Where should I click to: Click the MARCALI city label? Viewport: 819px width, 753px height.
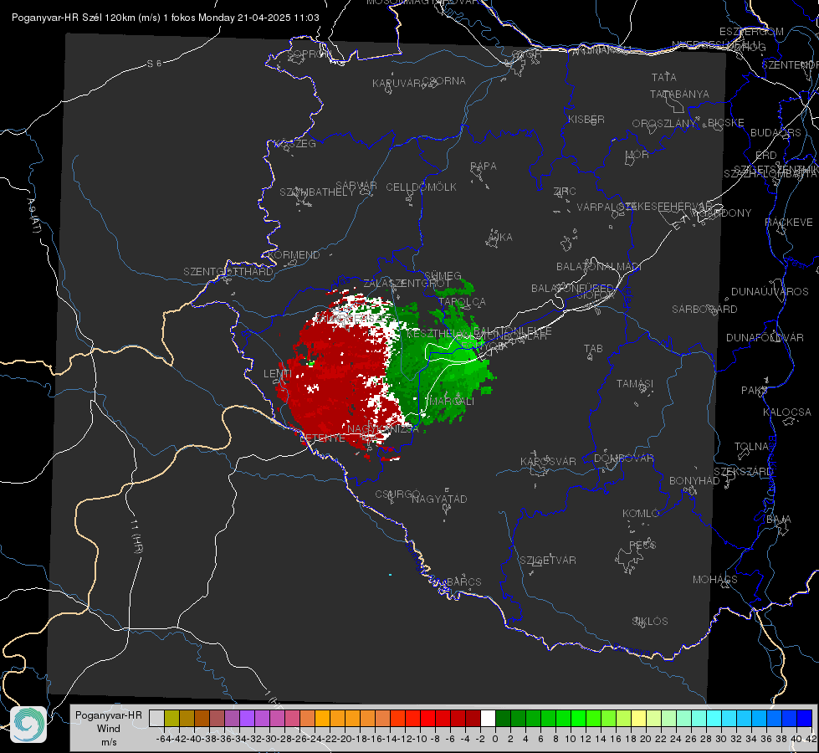451,402
